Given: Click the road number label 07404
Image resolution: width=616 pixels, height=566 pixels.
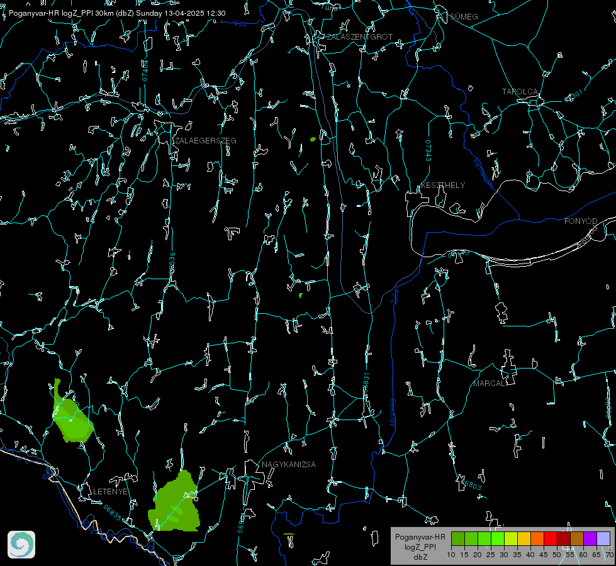Looking at the screenshot, I should 145,71.
